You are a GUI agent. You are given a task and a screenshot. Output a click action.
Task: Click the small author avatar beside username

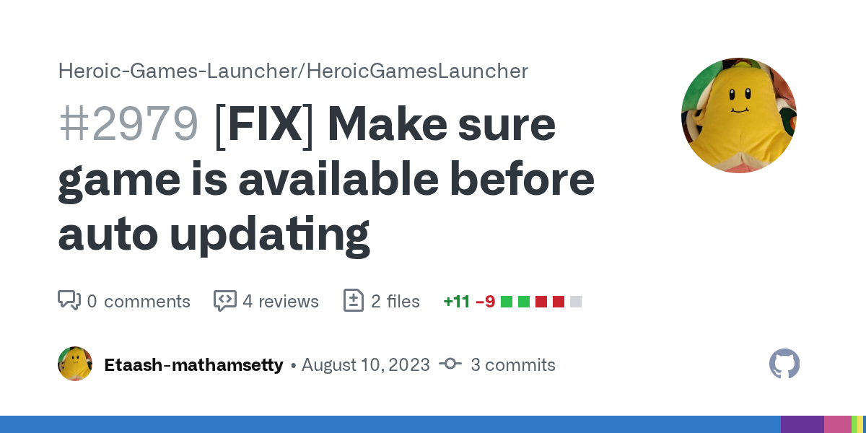[75, 364]
